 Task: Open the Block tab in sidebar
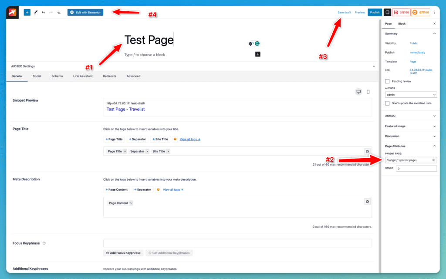pyautogui.click(x=402, y=23)
